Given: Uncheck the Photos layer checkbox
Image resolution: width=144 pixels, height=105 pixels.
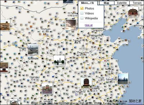Looking at the screenshot, I should [82, 8].
